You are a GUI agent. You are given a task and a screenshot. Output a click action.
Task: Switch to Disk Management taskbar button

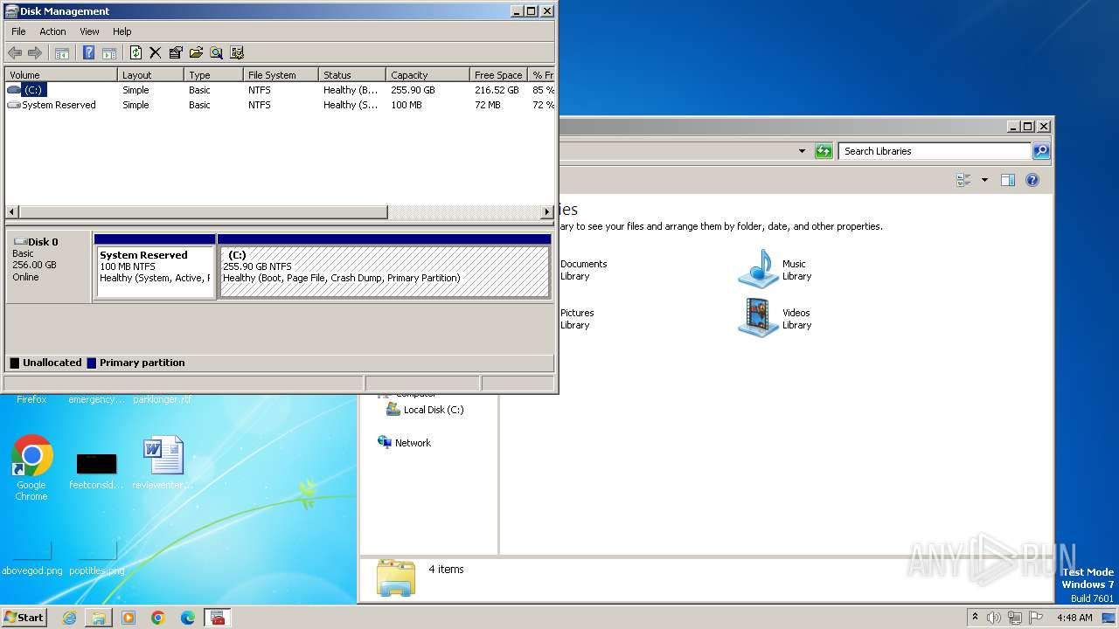(217, 618)
